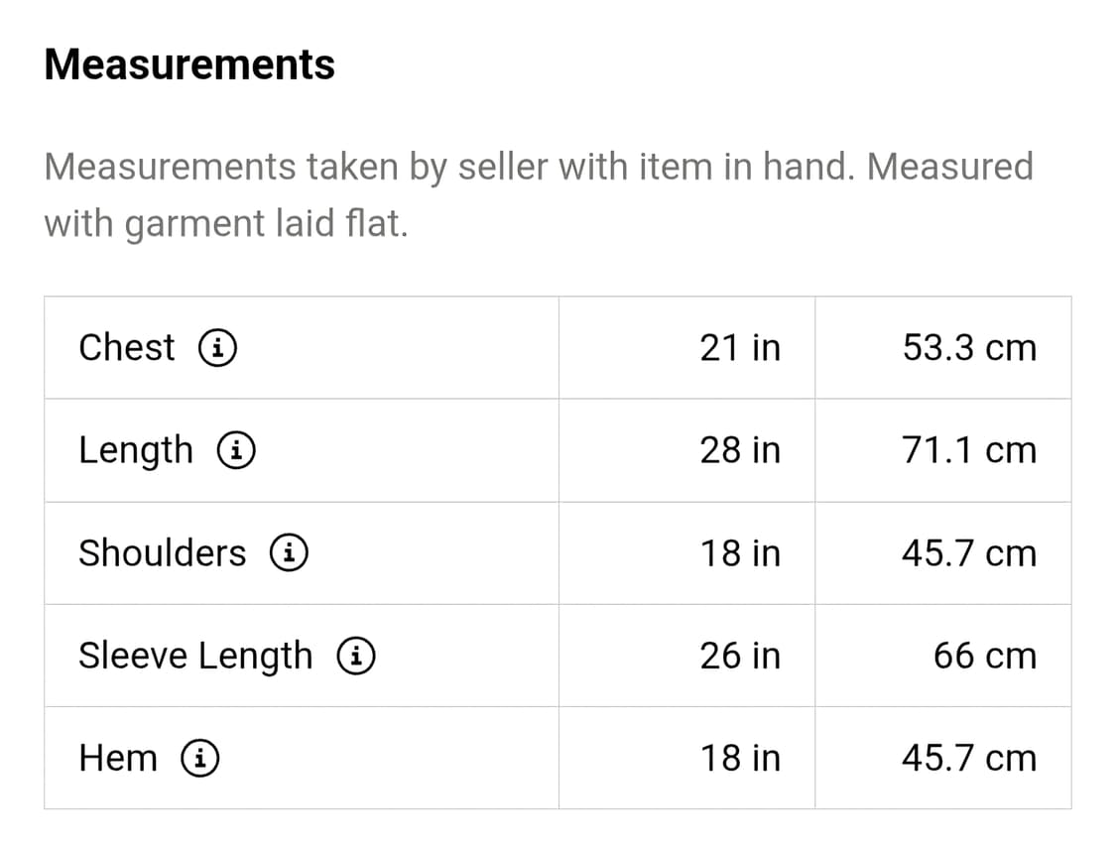Click the 66 cm sleeve length value
The height and width of the screenshot is (847, 1116).
click(x=984, y=656)
